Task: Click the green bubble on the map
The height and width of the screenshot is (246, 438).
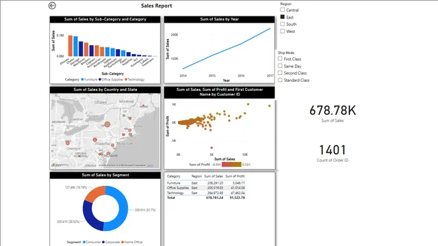Action: pos(124,115)
